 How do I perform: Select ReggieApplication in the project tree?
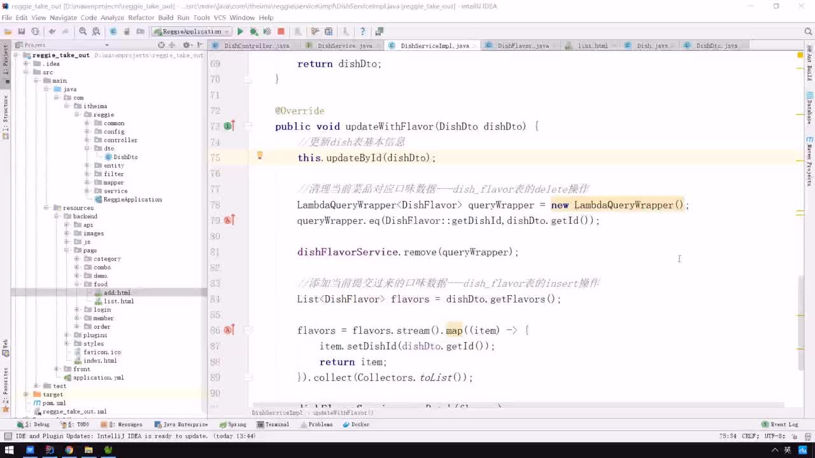132,199
